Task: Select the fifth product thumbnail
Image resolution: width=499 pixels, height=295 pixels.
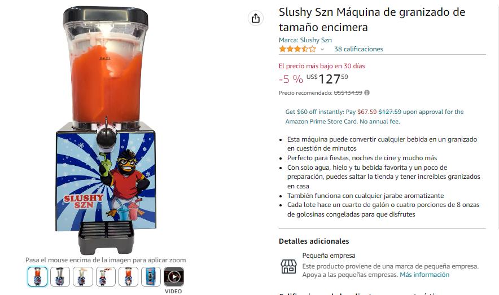Action: pos(128,276)
